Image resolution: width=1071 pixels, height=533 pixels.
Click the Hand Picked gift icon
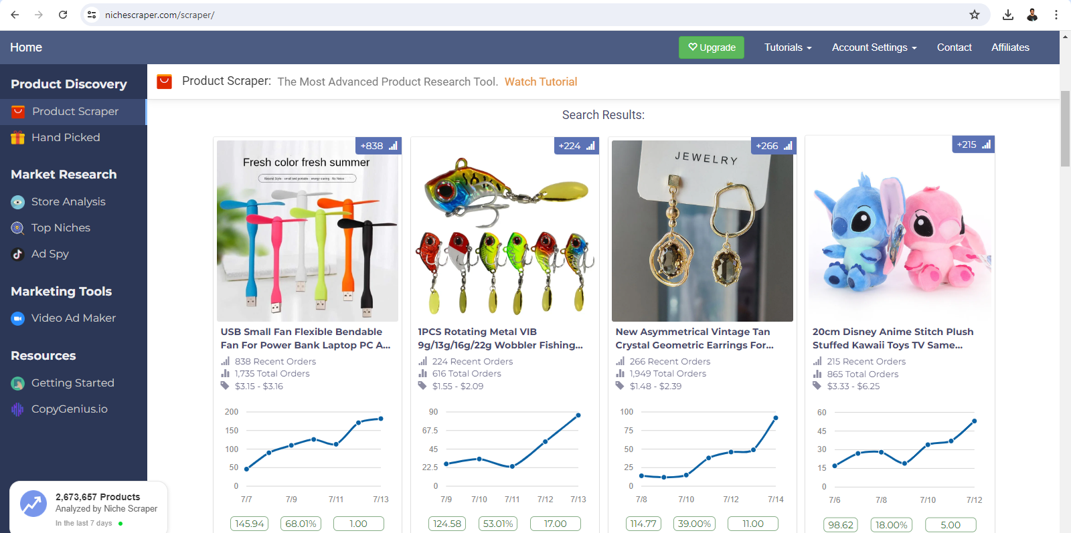coord(18,138)
